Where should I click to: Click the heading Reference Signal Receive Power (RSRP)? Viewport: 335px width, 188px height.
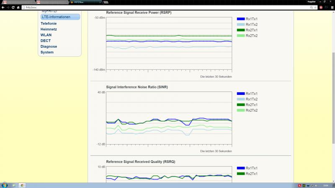(x=139, y=13)
